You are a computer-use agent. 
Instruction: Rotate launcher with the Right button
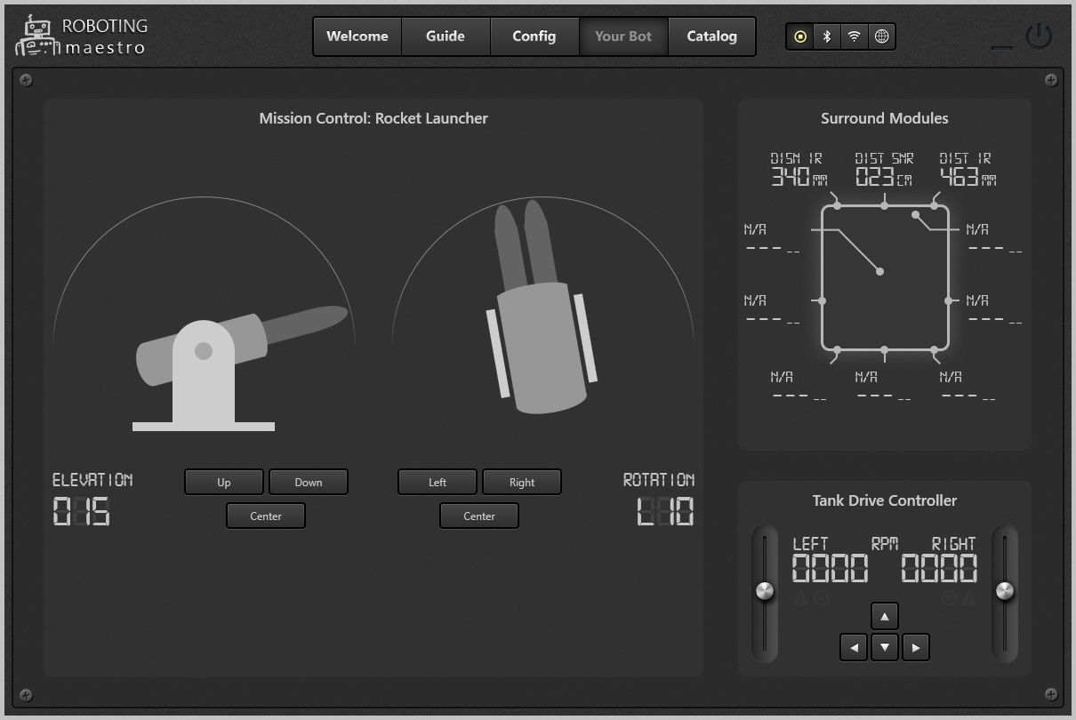(522, 482)
